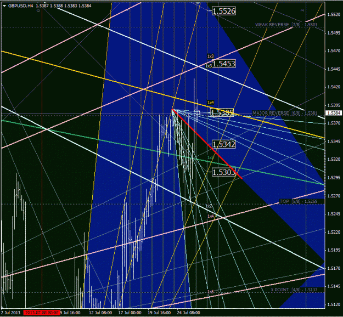Click the 1.5295 price axis tick
The image size is (343, 317).
[334, 178]
